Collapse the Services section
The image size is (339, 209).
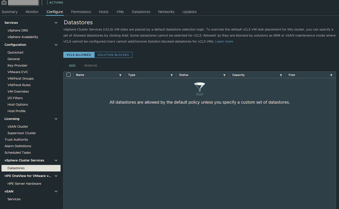[x=56, y=23]
